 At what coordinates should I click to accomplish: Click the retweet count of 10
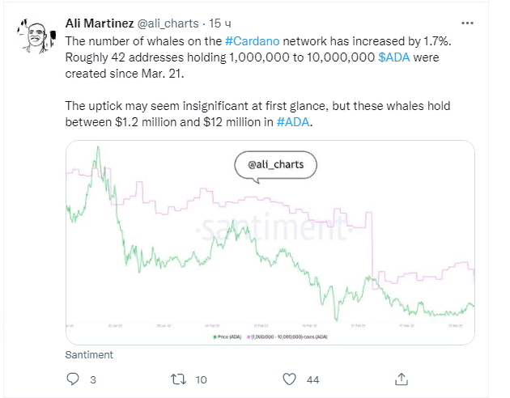click(x=202, y=379)
